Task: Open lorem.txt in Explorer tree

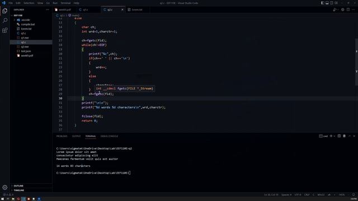Action: point(31,28)
